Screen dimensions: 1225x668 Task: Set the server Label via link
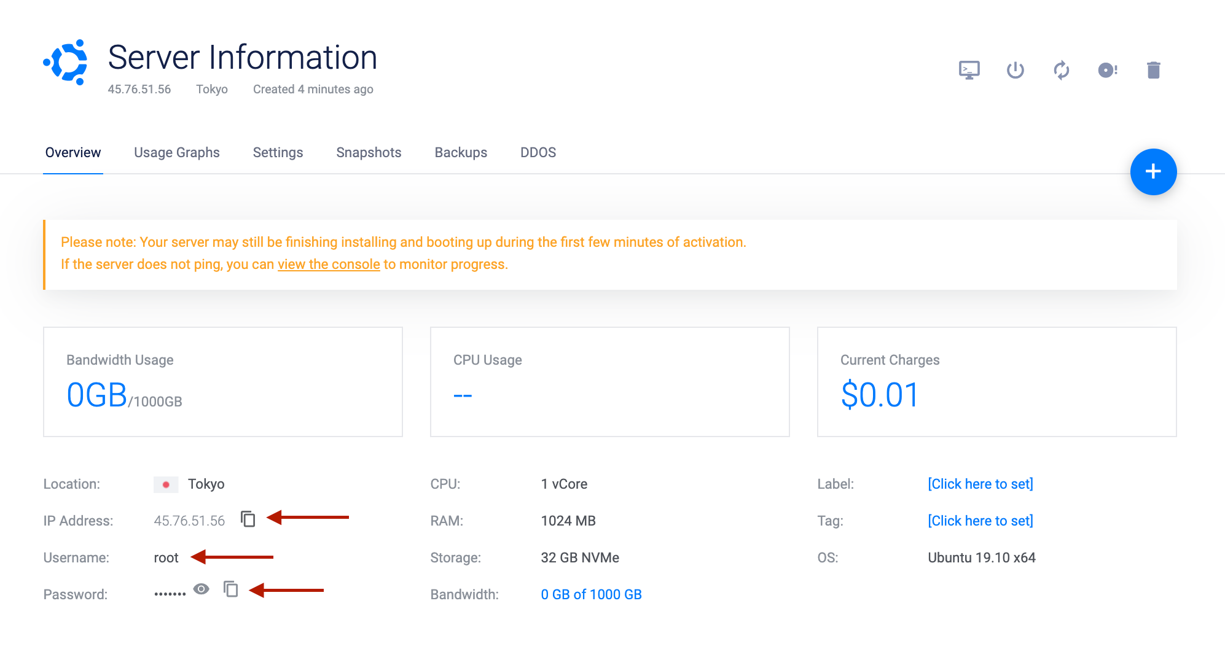980,484
